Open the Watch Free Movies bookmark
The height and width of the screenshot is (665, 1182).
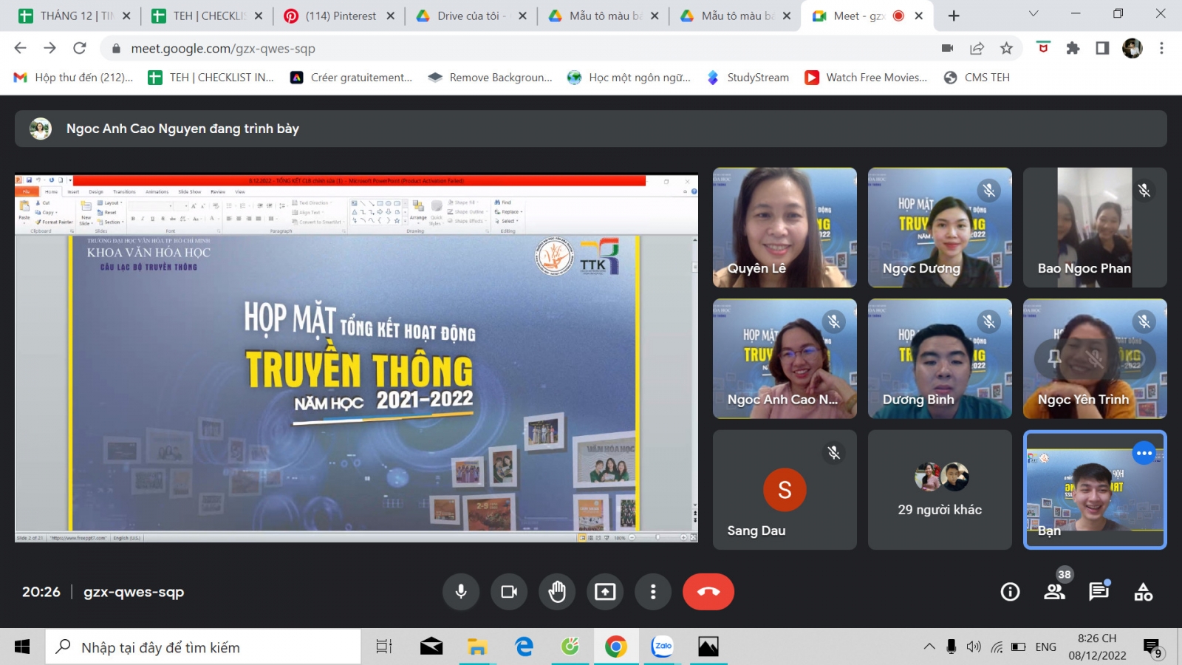coord(866,78)
